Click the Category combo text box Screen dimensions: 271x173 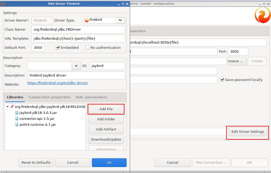49,66
